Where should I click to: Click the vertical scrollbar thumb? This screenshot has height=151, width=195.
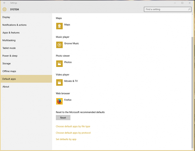(x=192, y=92)
